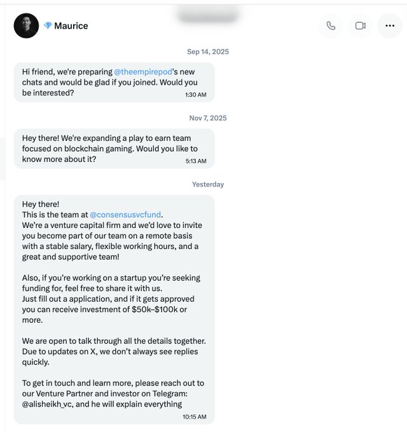Click the 10:15 AM message timestamp
The height and width of the screenshot is (432, 407).
(194, 417)
